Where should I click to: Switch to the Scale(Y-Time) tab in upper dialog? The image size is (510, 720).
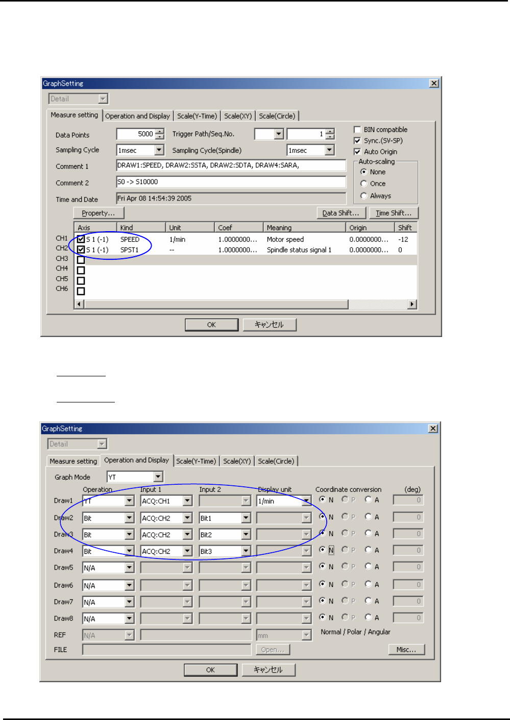pos(197,116)
